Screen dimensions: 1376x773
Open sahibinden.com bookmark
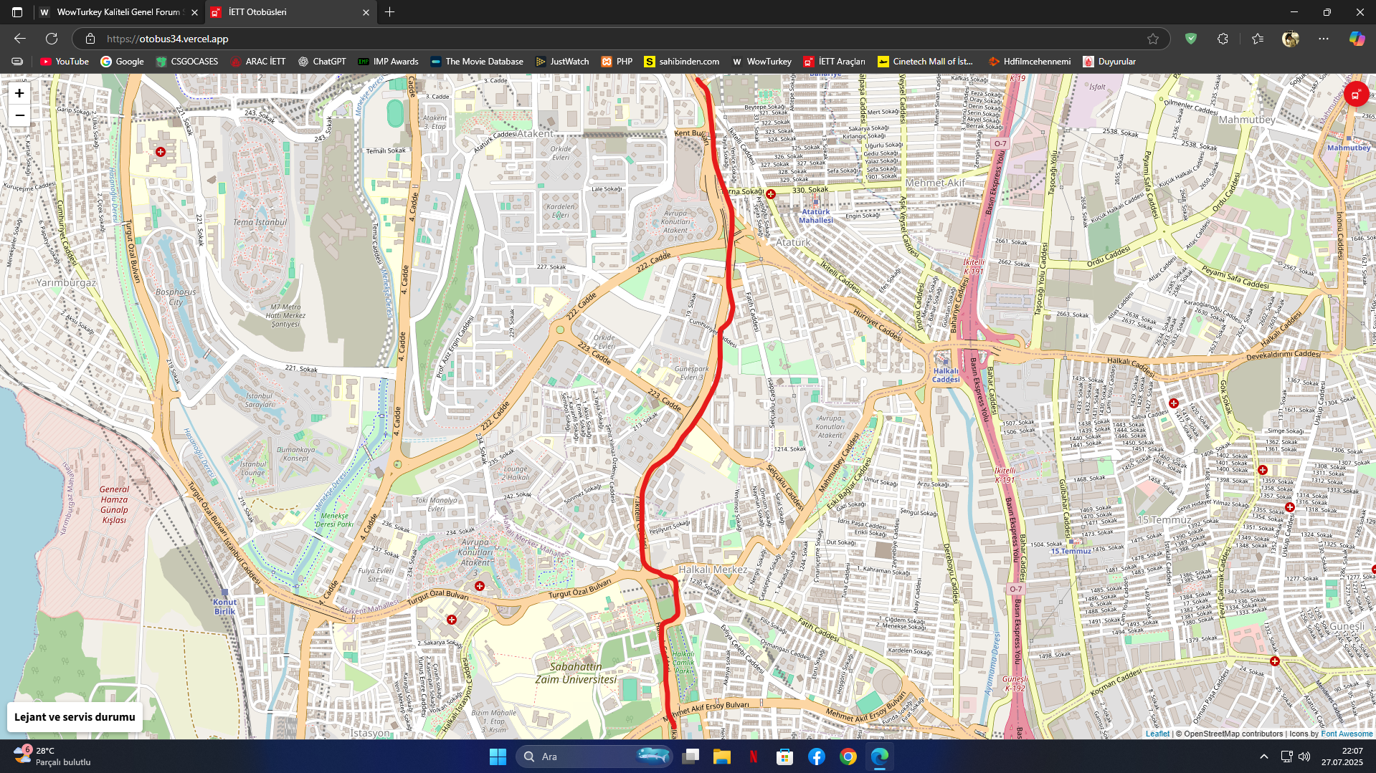(x=681, y=62)
